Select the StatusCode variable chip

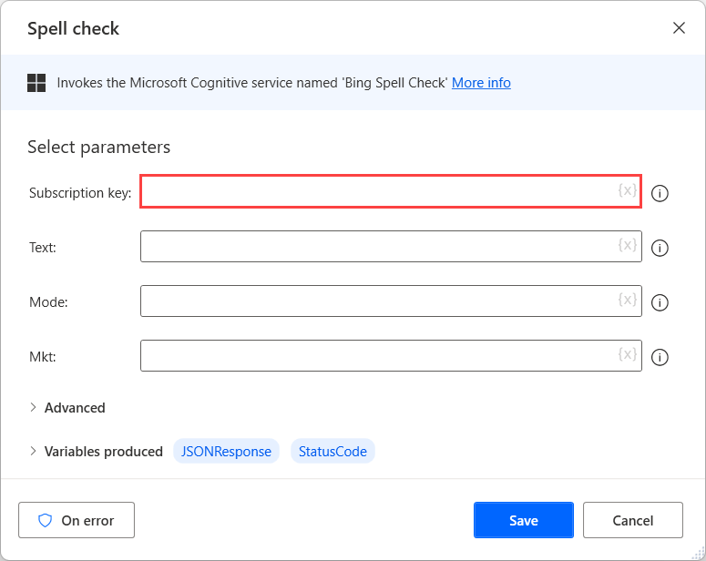333,452
